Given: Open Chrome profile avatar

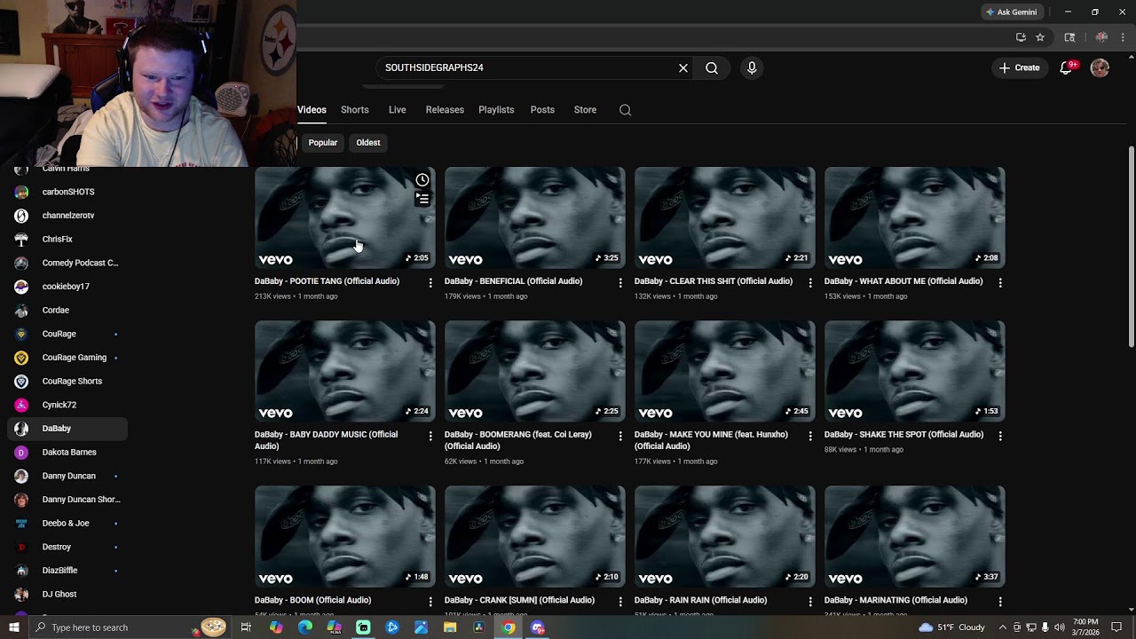Looking at the screenshot, I should (1101, 37).
